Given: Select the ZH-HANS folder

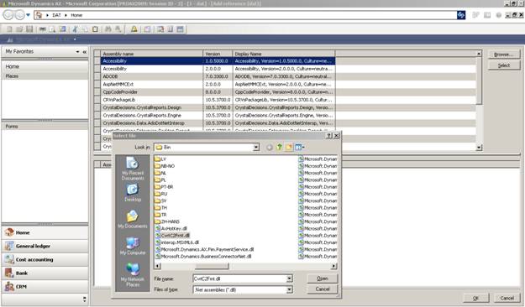Looking at the screenshot, I should (x=167, y=221).
